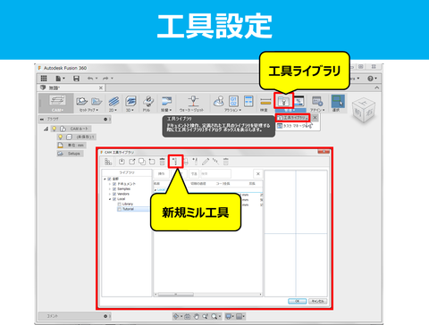Image resolution: width=429 pixels, height=325 pixels.
Task: Check the Tutorial checkbox
Action: (x=120, y=209)
